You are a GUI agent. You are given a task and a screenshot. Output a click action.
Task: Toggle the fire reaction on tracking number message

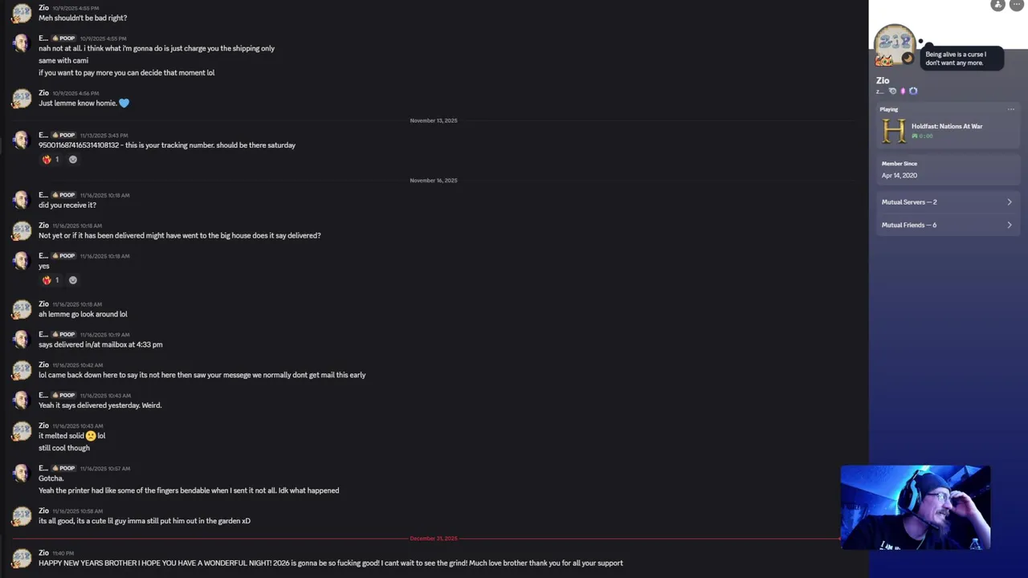click(x=51, y=160)
